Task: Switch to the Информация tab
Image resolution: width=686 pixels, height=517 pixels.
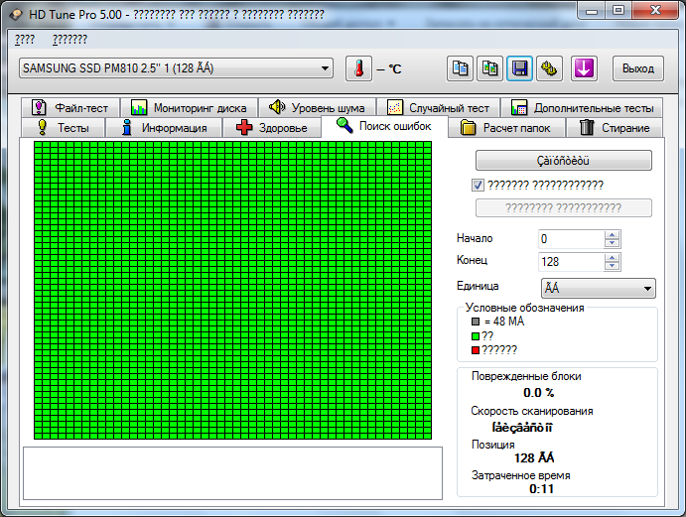Action: point(164,128)
